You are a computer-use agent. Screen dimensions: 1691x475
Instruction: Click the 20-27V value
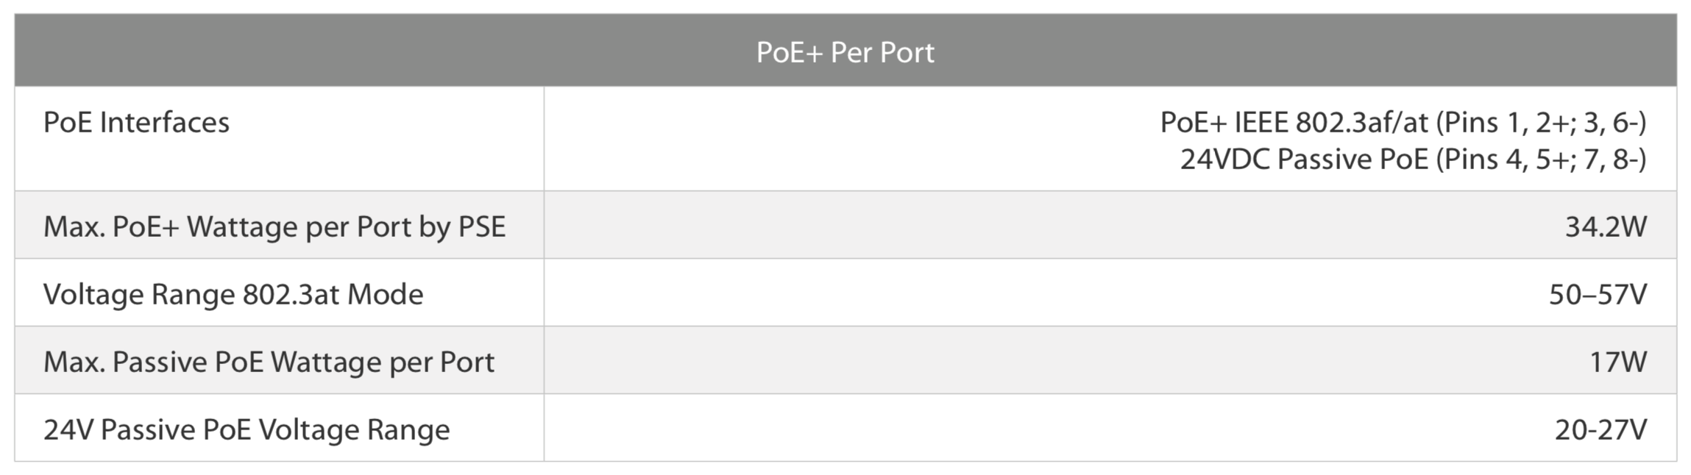point(1600,429)
